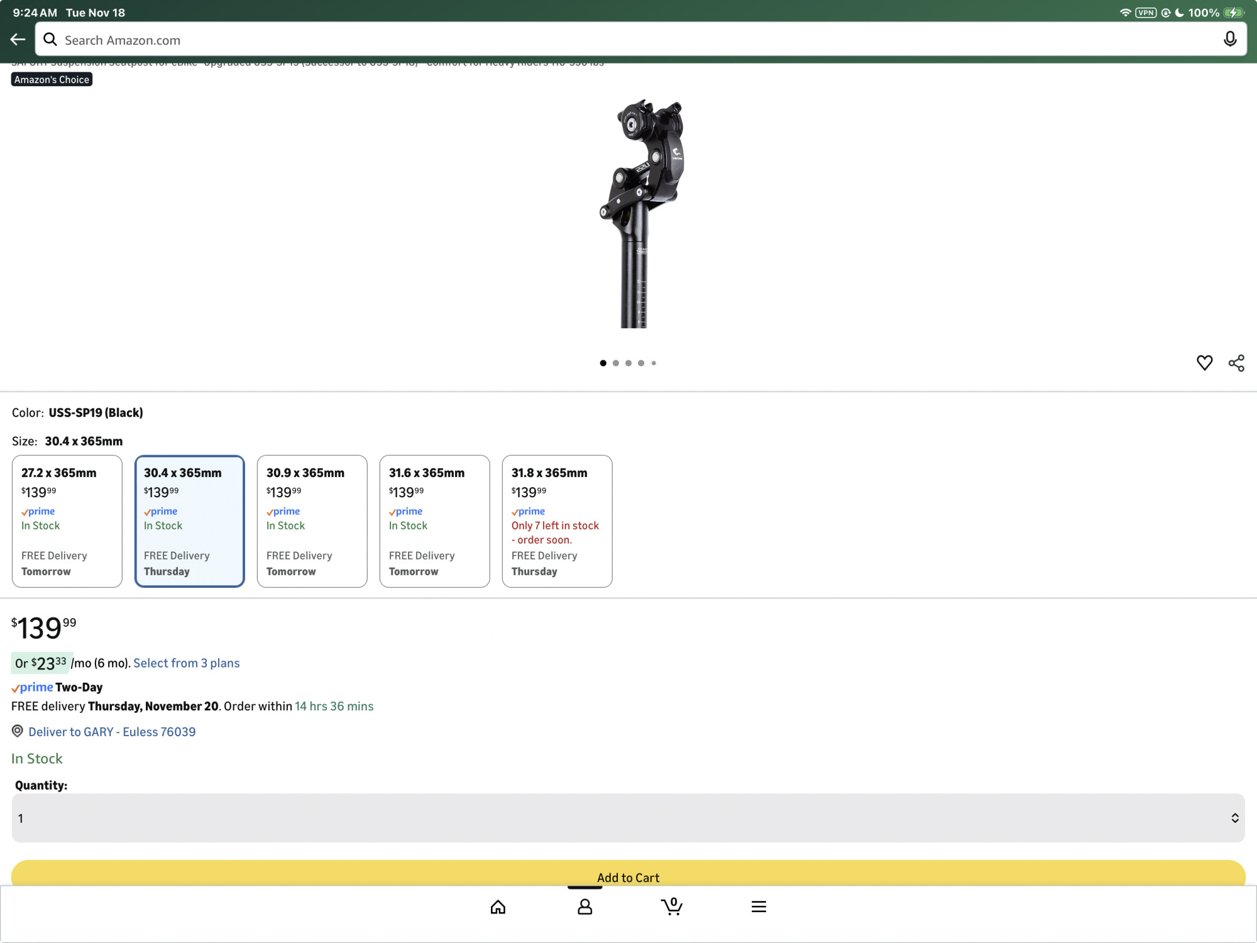Open the Quantity dropdown

pos(628,818)
